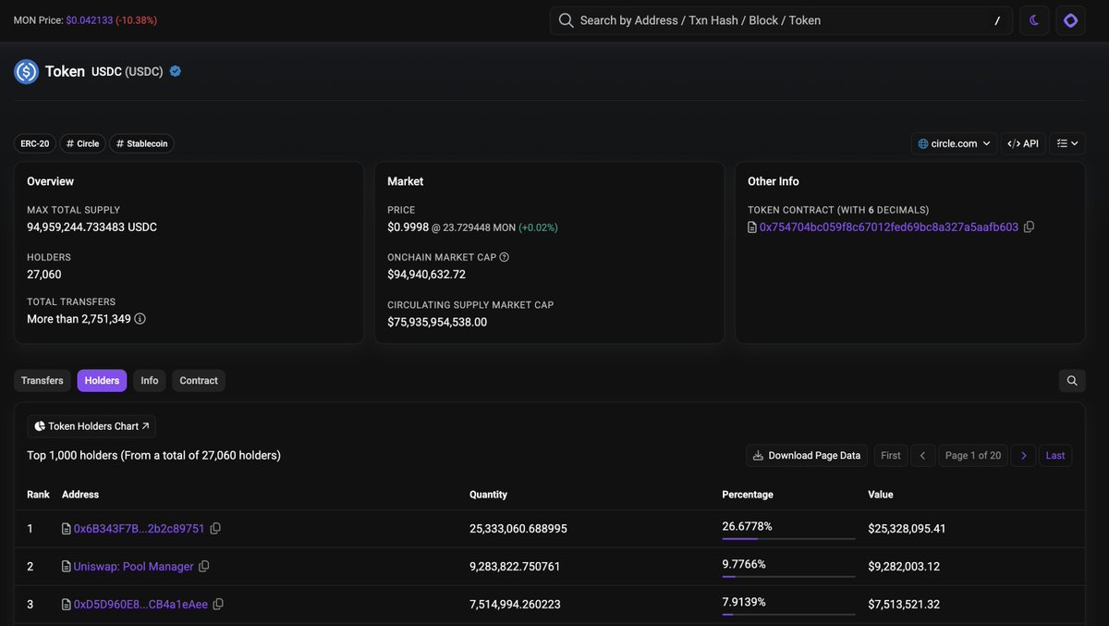This screenshot has width=1109, height=626.
Task: Copy the Uniswap Pool Manager address
Action: [x=204, y=566]
